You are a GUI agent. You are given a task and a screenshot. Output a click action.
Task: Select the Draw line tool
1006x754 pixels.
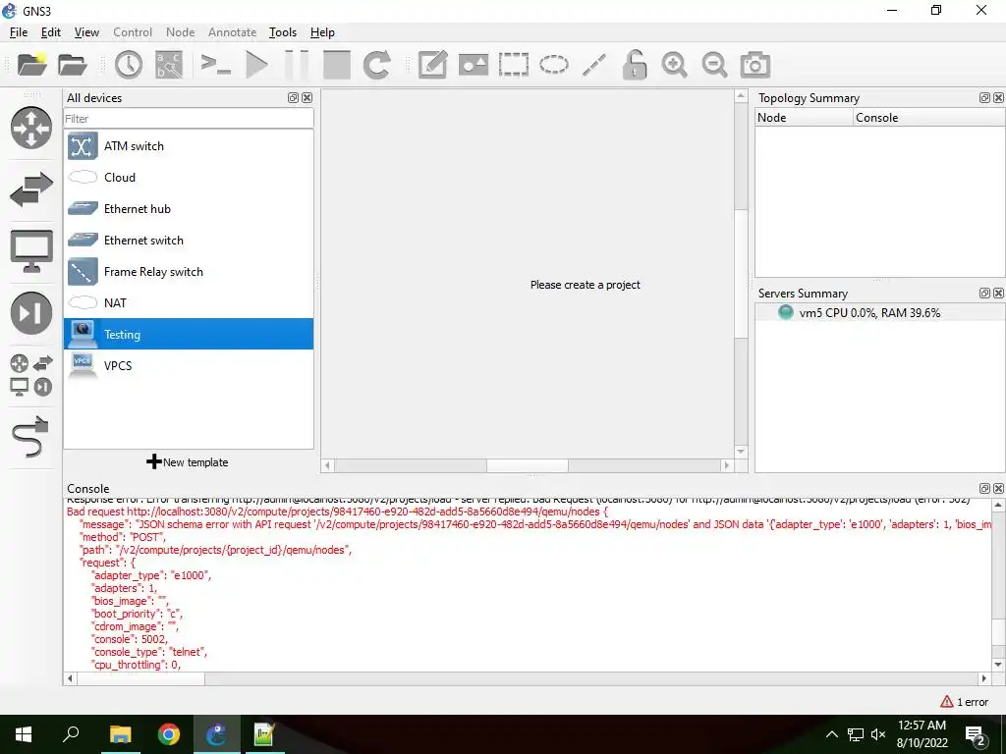(594, 64)
